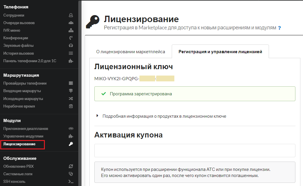Click the calendar icon for Нерабочее время
This screenshot has height=186, width=303.
(71, 106)
